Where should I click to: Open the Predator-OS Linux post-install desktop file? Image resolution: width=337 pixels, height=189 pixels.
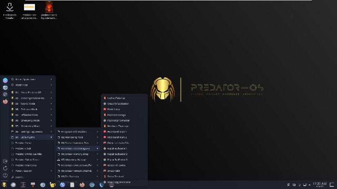point(29,11)
